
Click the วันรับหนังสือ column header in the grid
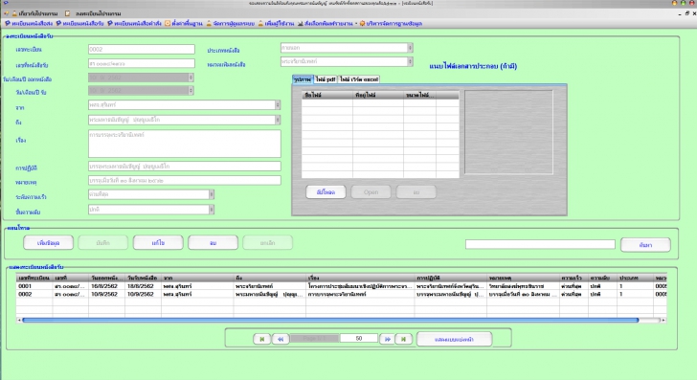tap(144, 278)
